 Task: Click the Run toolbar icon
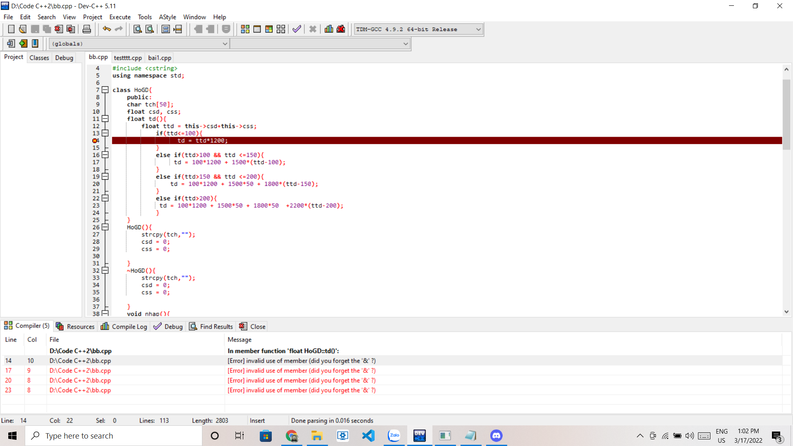[257, 29]
